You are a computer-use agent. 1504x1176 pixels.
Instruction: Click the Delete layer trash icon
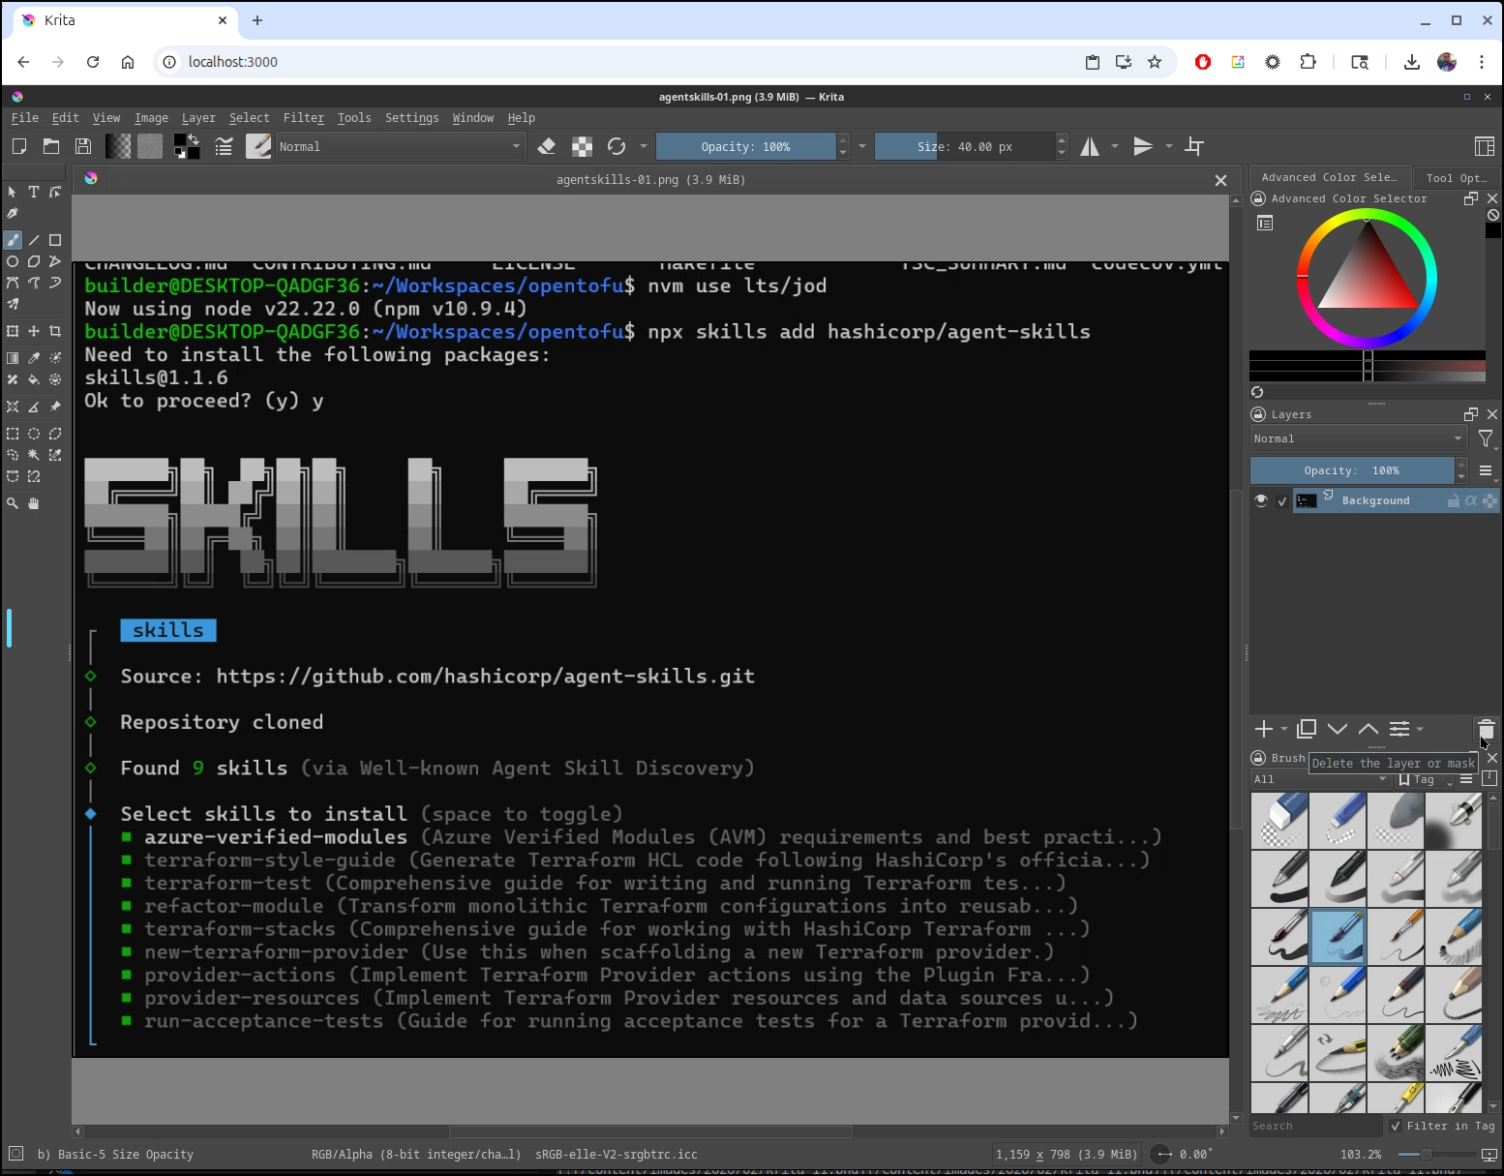pos(1486,729)
